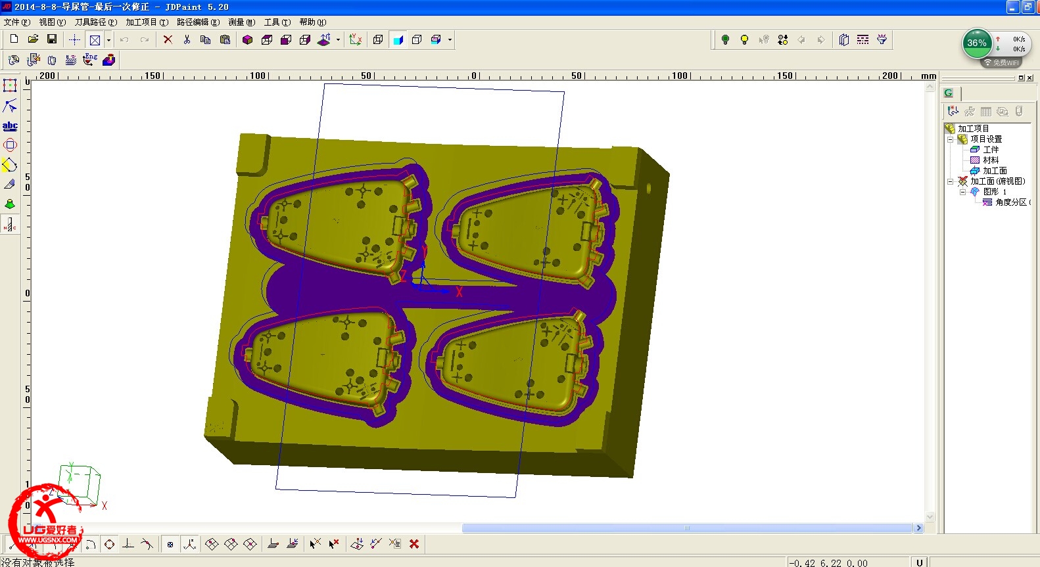This screenshot has width=1040, height=567.
Task: Click the perpendicular snap icon in the bottom toolbar
Action: [x=128, y=544]
